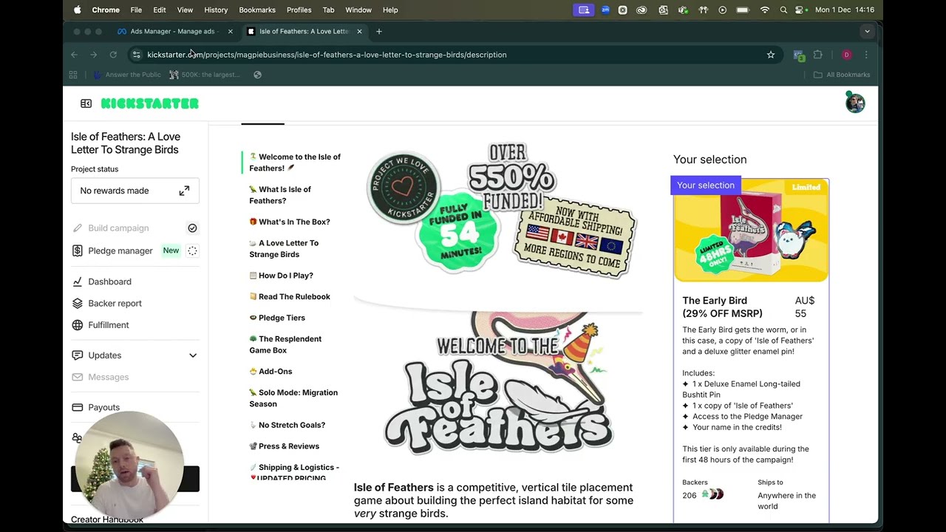Click the Pledge manager progress circle
Screen dimensions: 946x532
pyautogui.click(x=192, y=250)
